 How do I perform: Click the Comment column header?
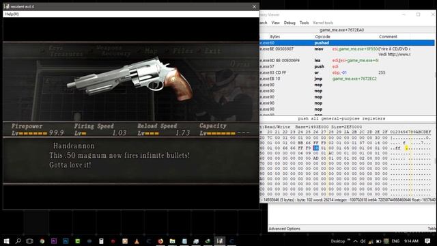coord(388,36)
